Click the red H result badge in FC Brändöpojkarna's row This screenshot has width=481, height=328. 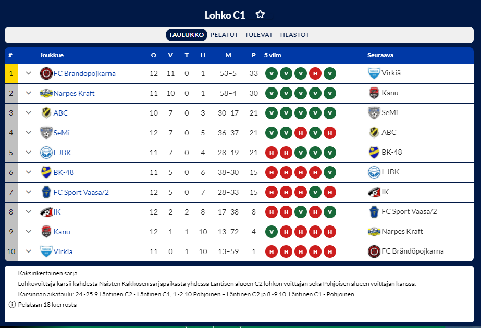[x=315, y=73]
